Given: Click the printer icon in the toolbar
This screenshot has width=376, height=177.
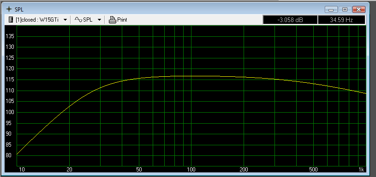Looking at the screenshot, I should click(x=112, y=20).
